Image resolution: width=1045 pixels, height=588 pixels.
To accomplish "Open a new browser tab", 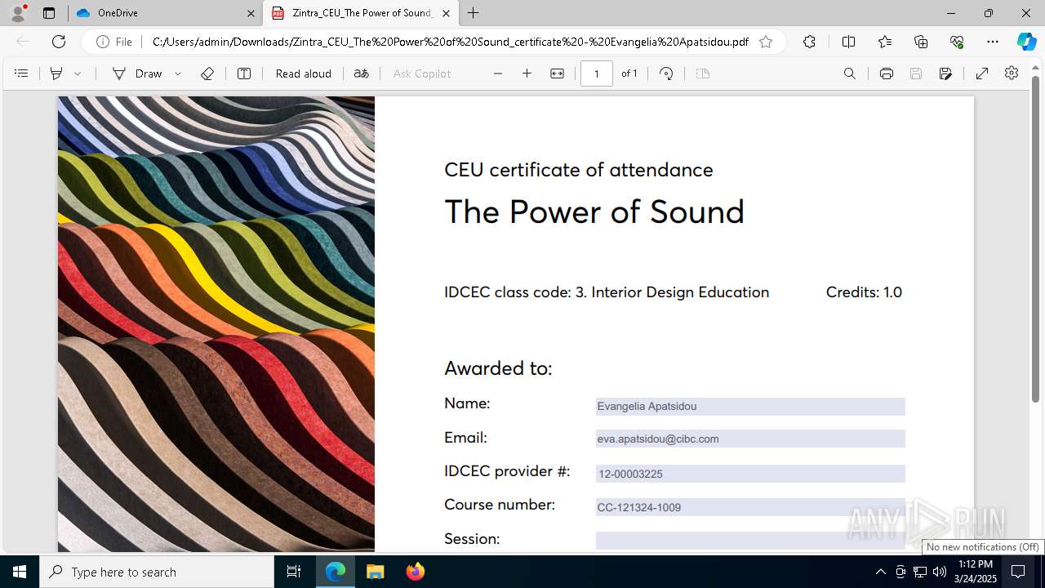I will 474,13.
